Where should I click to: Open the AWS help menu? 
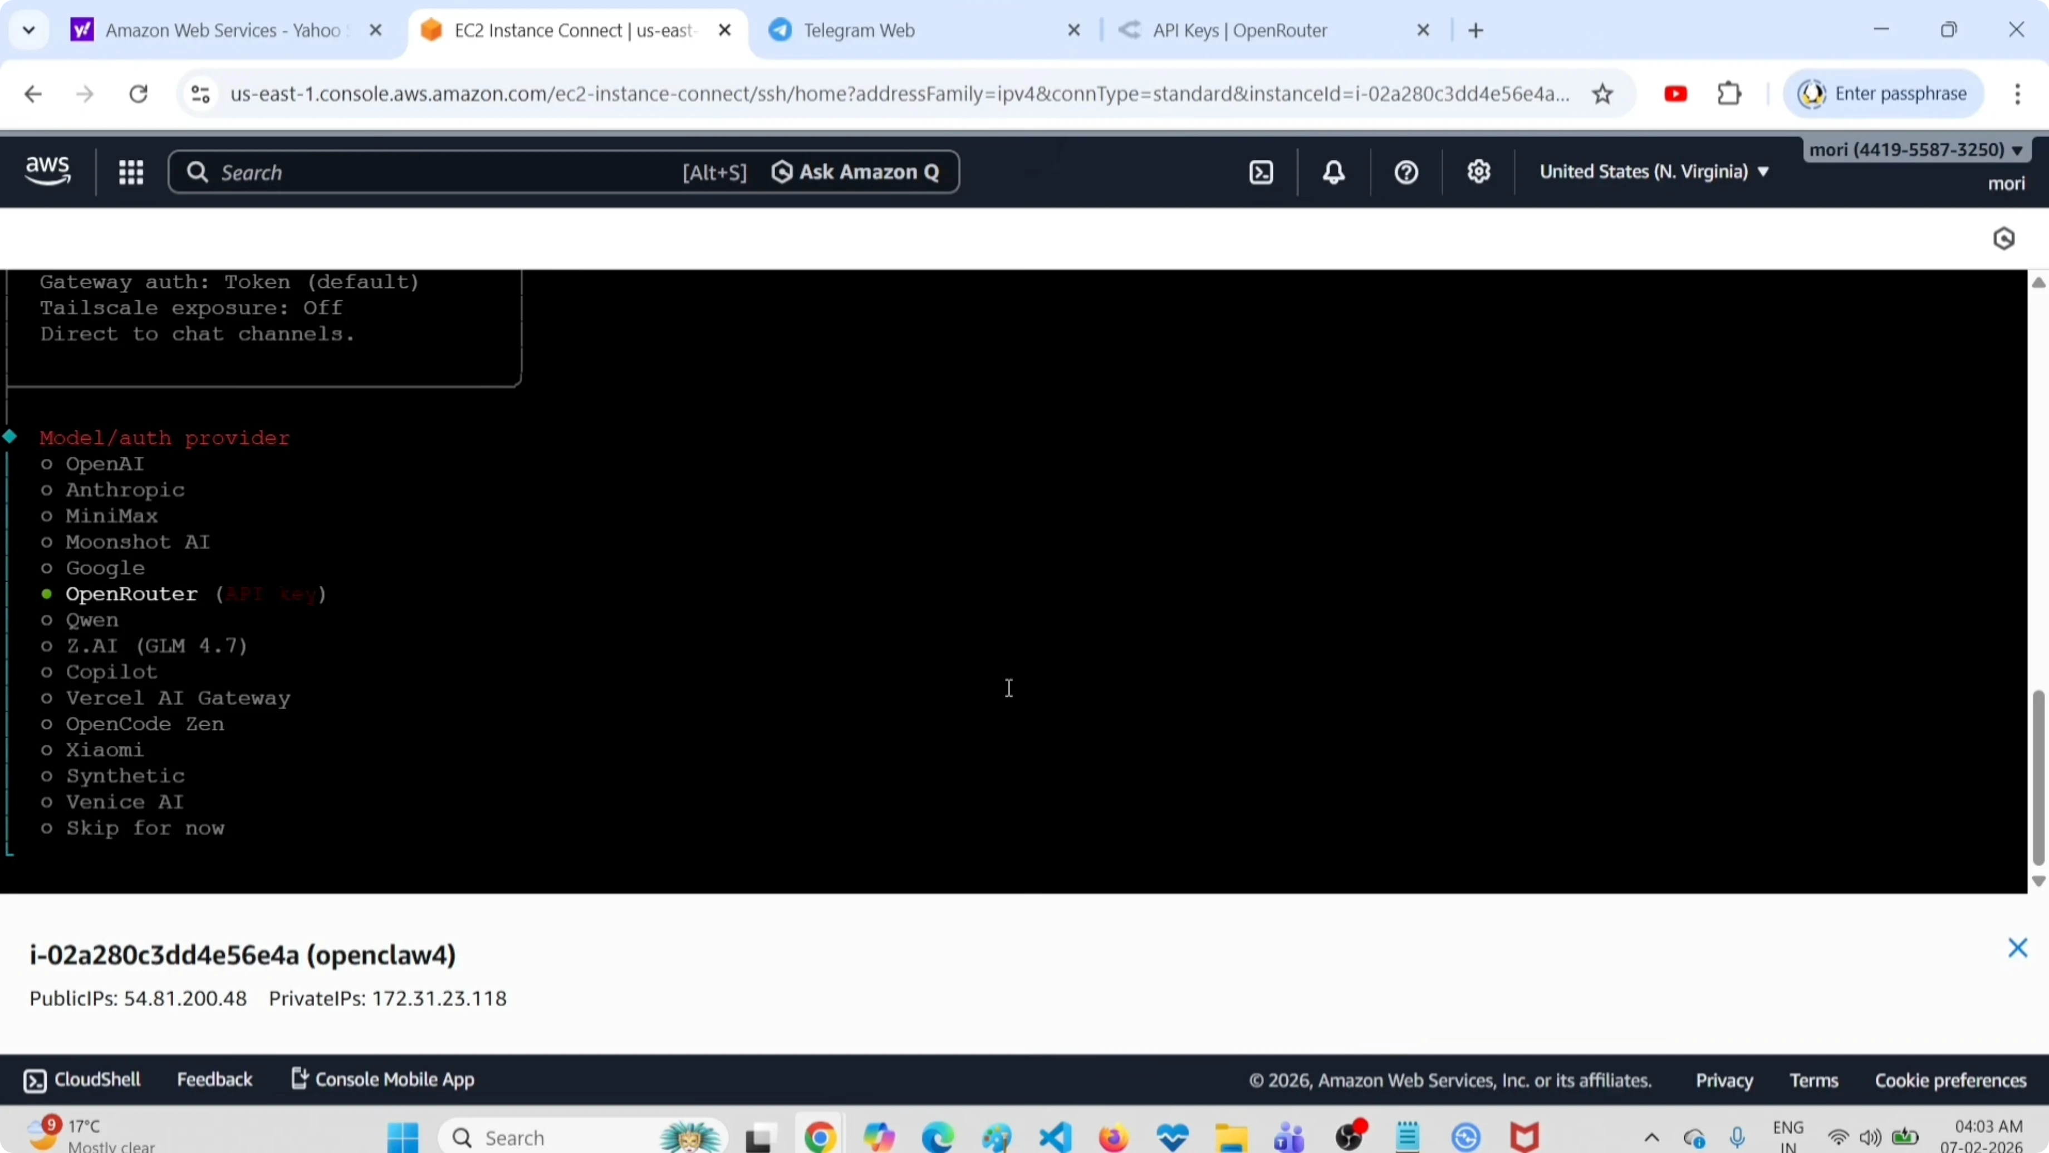click(1405, 172)
